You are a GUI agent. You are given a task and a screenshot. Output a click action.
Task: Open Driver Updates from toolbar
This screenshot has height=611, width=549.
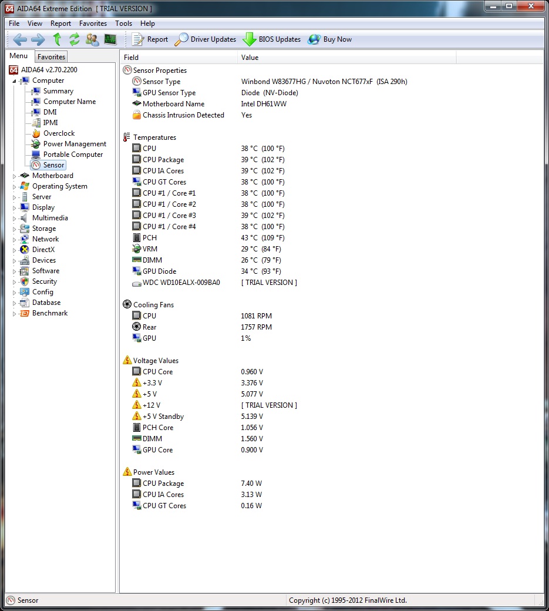coord(206,39)
